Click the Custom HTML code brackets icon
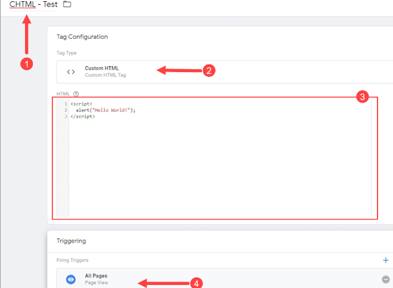The image size is (393, 288). [71, 72]
